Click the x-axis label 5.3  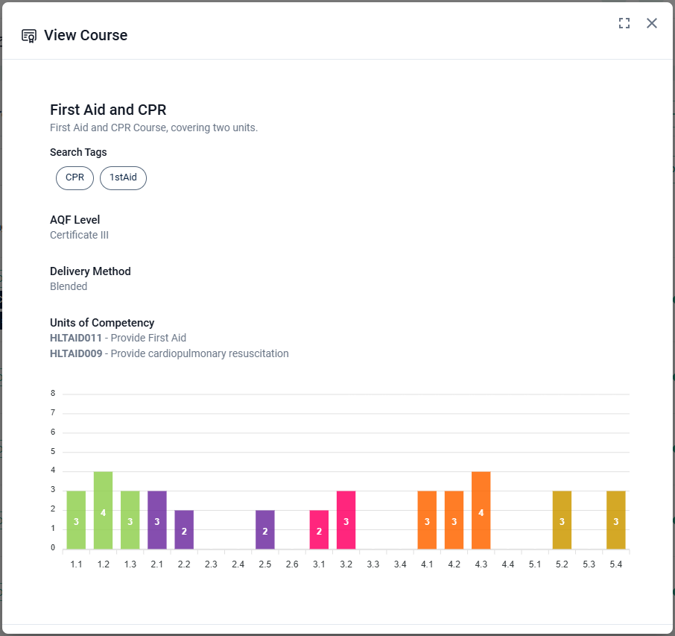tap(589, 564)
